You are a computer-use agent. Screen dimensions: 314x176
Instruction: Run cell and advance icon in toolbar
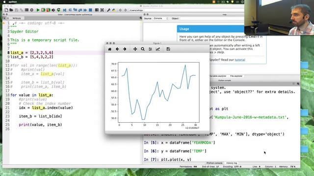coord(48,10)
